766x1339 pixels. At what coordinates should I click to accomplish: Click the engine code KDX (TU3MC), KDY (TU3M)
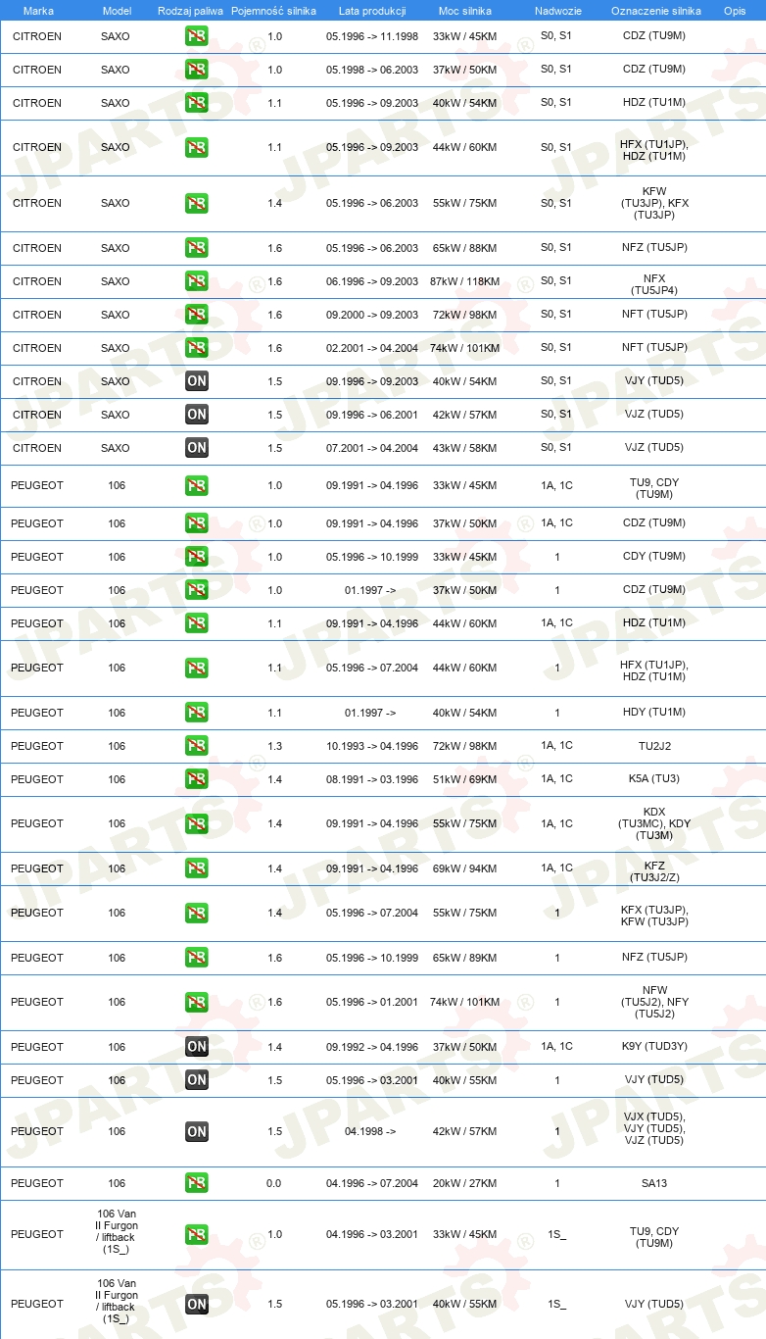coord(654,823)
